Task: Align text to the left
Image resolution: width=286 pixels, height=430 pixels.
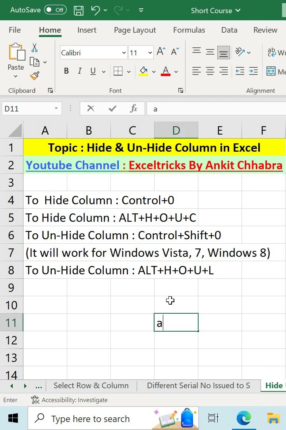Action: click(x=197, y=71)
